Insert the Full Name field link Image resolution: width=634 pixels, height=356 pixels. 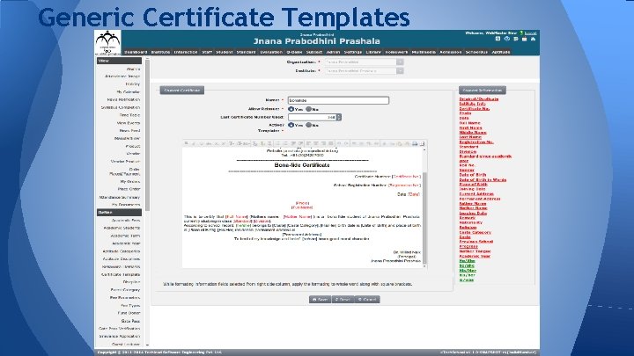(x=470, y=123)
